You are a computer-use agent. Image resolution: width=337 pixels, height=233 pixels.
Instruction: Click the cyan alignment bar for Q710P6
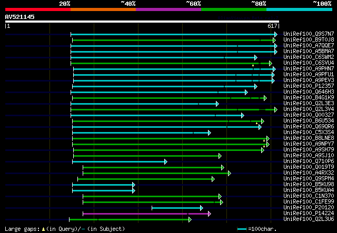coord(118,161)
